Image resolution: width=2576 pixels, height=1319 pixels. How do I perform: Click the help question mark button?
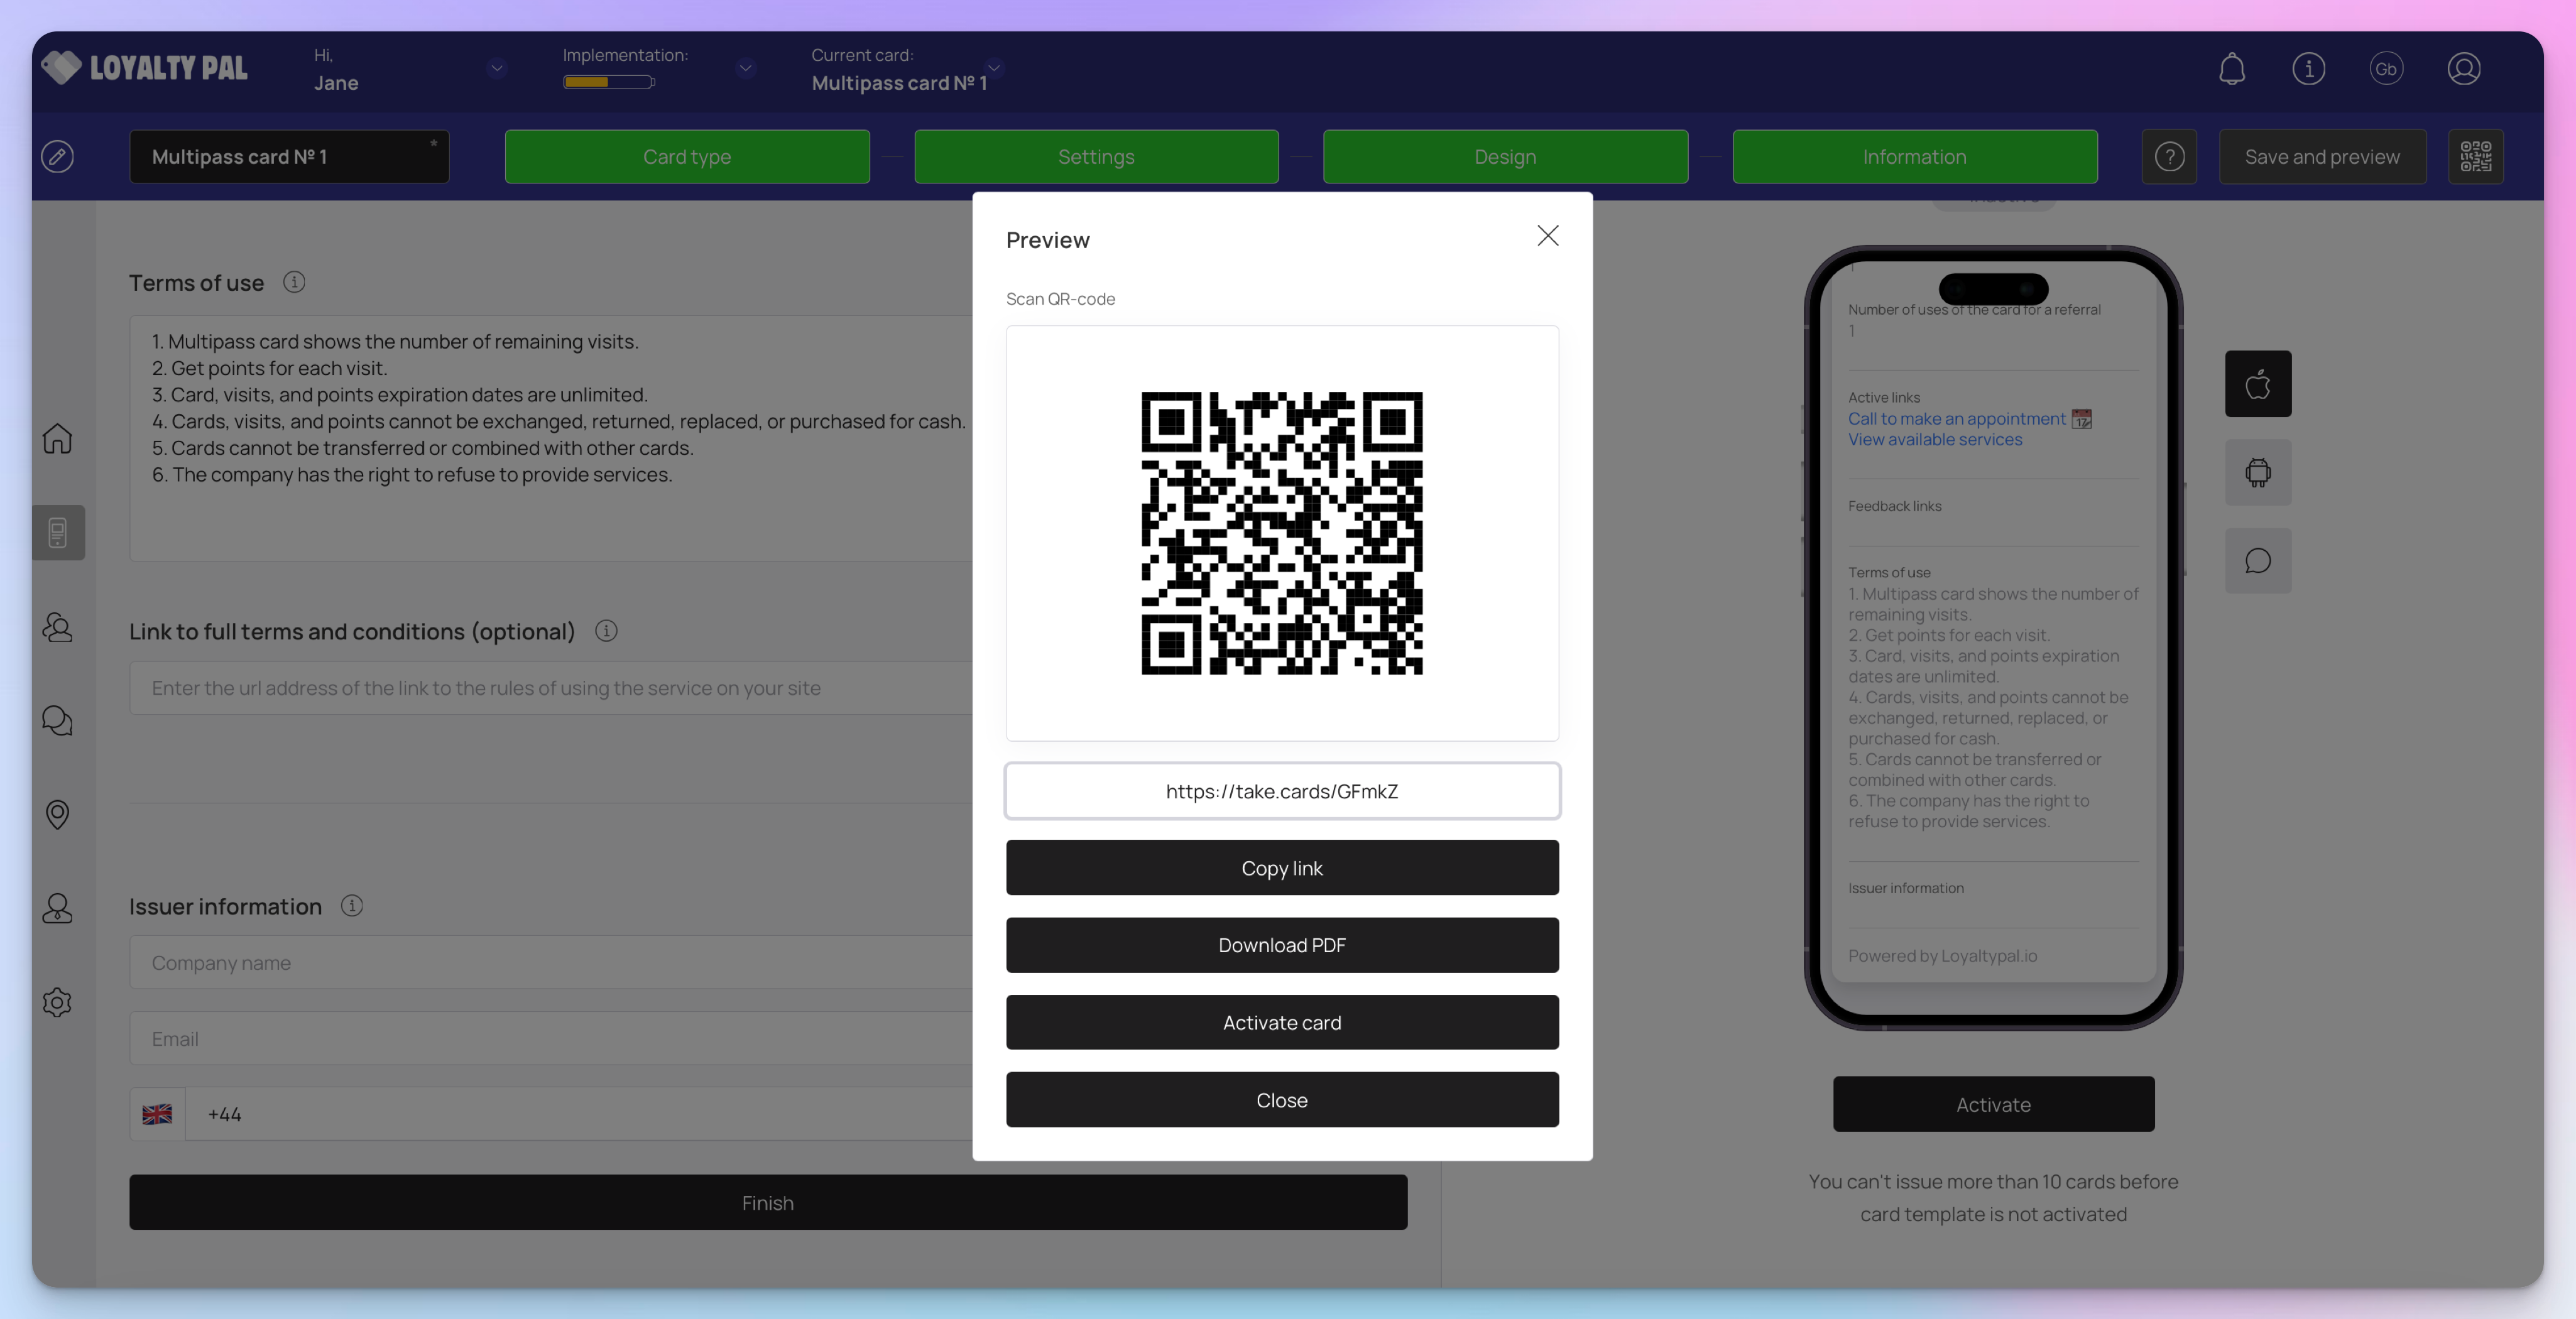pyautogui.click(x=2169, y=157)
